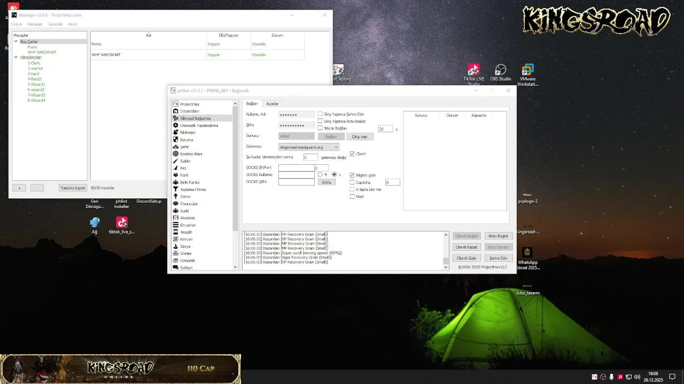Toggle Tekrar Bağlan checkbox

point(320,128)
